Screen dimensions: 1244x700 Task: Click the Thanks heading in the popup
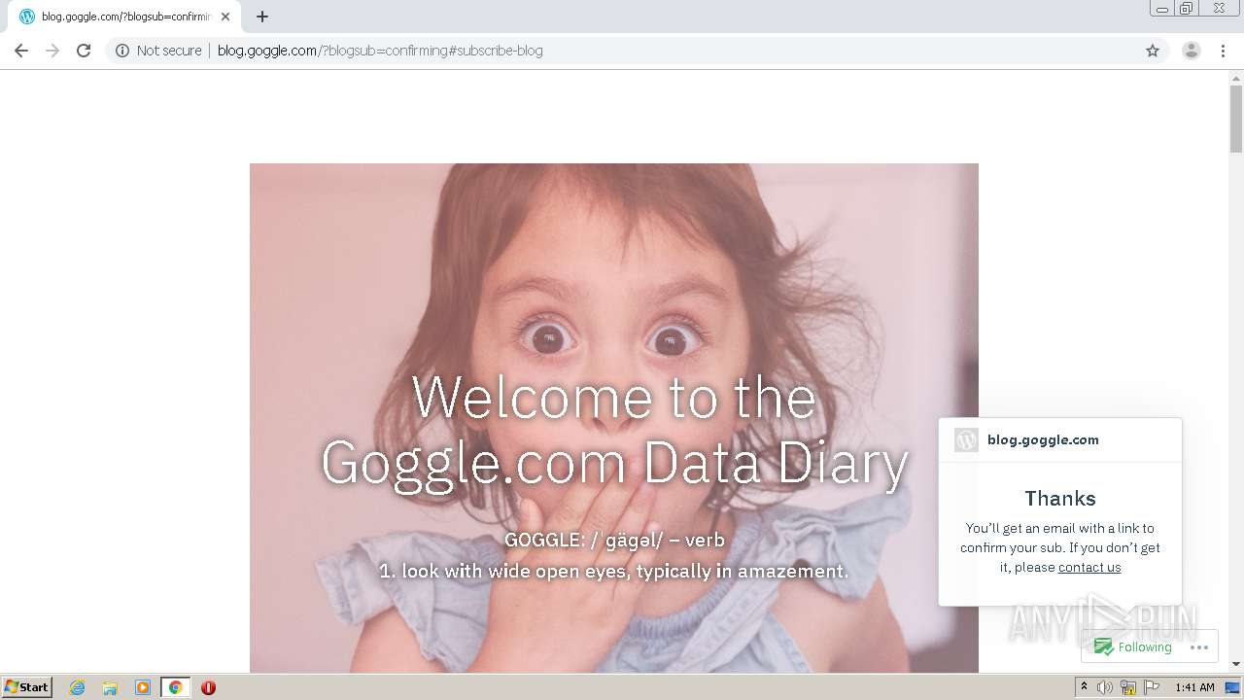coord(1060,498)
